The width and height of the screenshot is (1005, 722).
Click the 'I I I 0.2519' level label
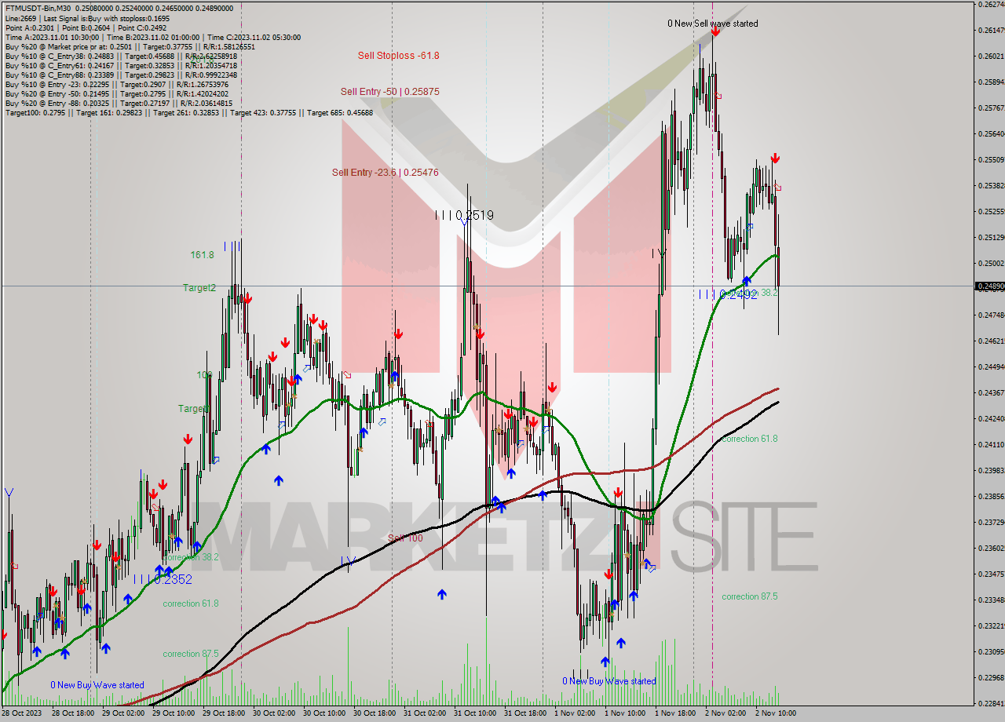pyautogui.click(x=465, y=215)
